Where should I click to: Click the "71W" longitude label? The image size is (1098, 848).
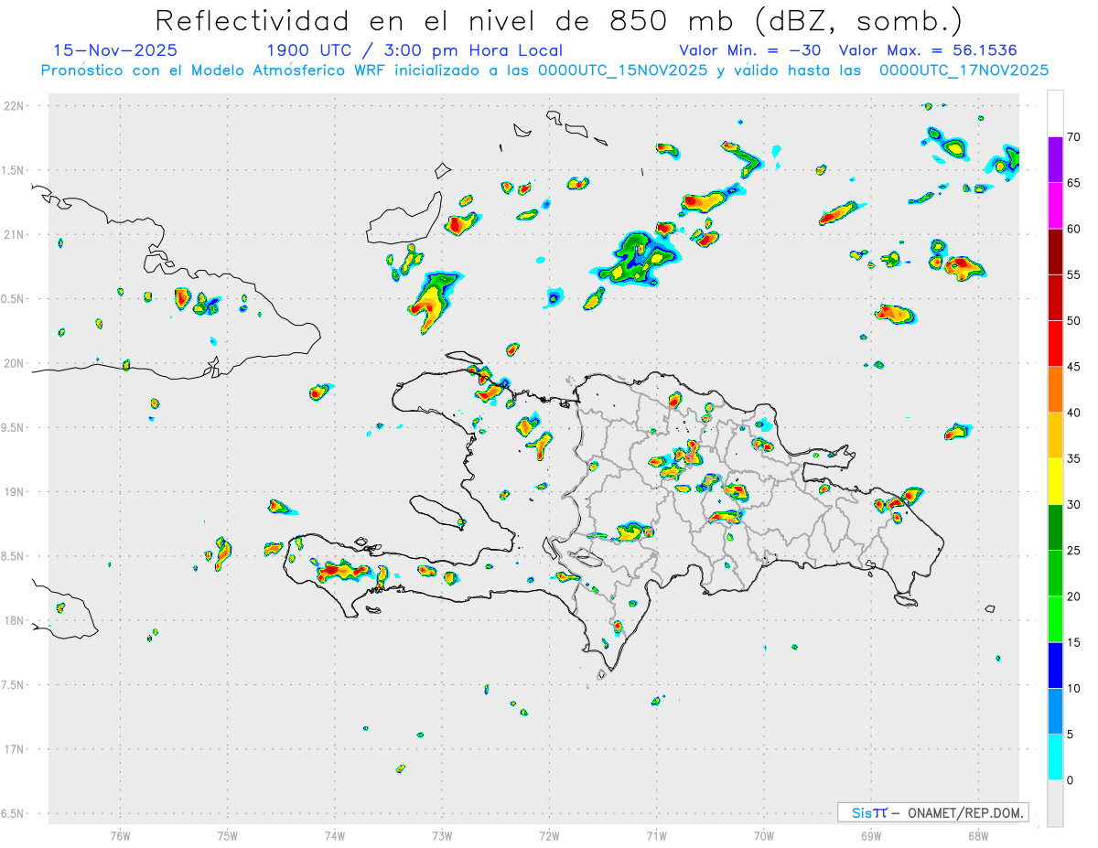(656, 836)
